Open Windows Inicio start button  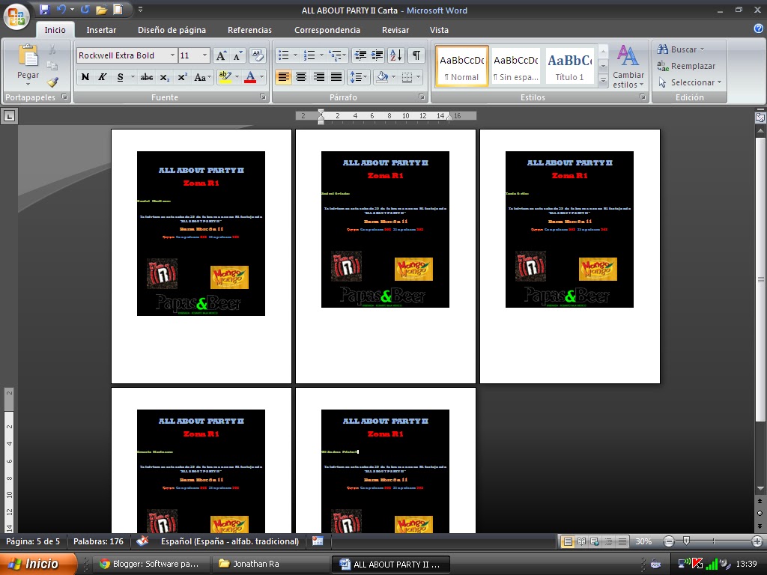pos(38,564)
